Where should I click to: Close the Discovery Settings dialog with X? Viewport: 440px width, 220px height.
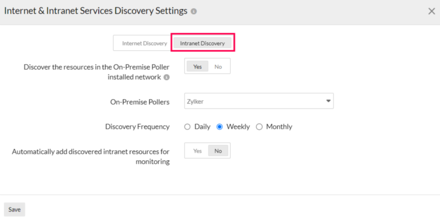pos(432,12)
